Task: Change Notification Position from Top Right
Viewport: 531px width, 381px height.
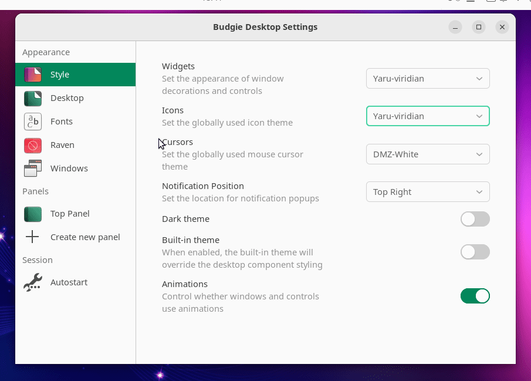Action: click(x=428, y=191)
